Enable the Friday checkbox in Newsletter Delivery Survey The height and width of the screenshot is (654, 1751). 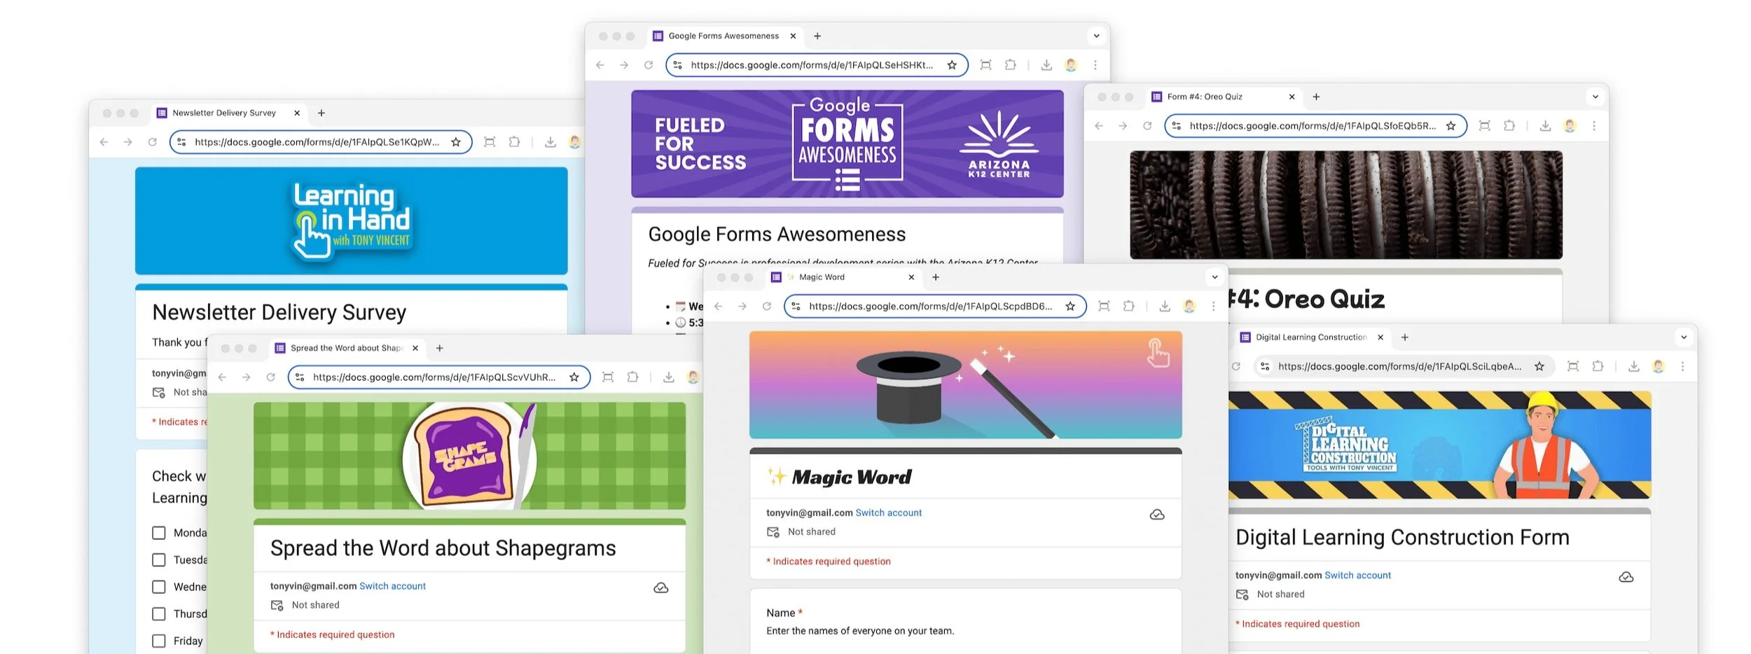tap(160, 640)
